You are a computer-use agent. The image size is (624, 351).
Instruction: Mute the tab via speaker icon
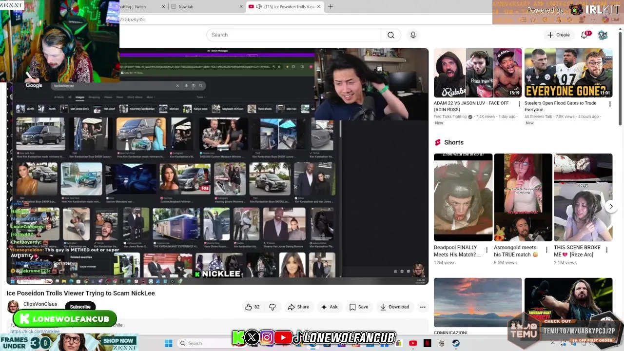pos(259,7)
